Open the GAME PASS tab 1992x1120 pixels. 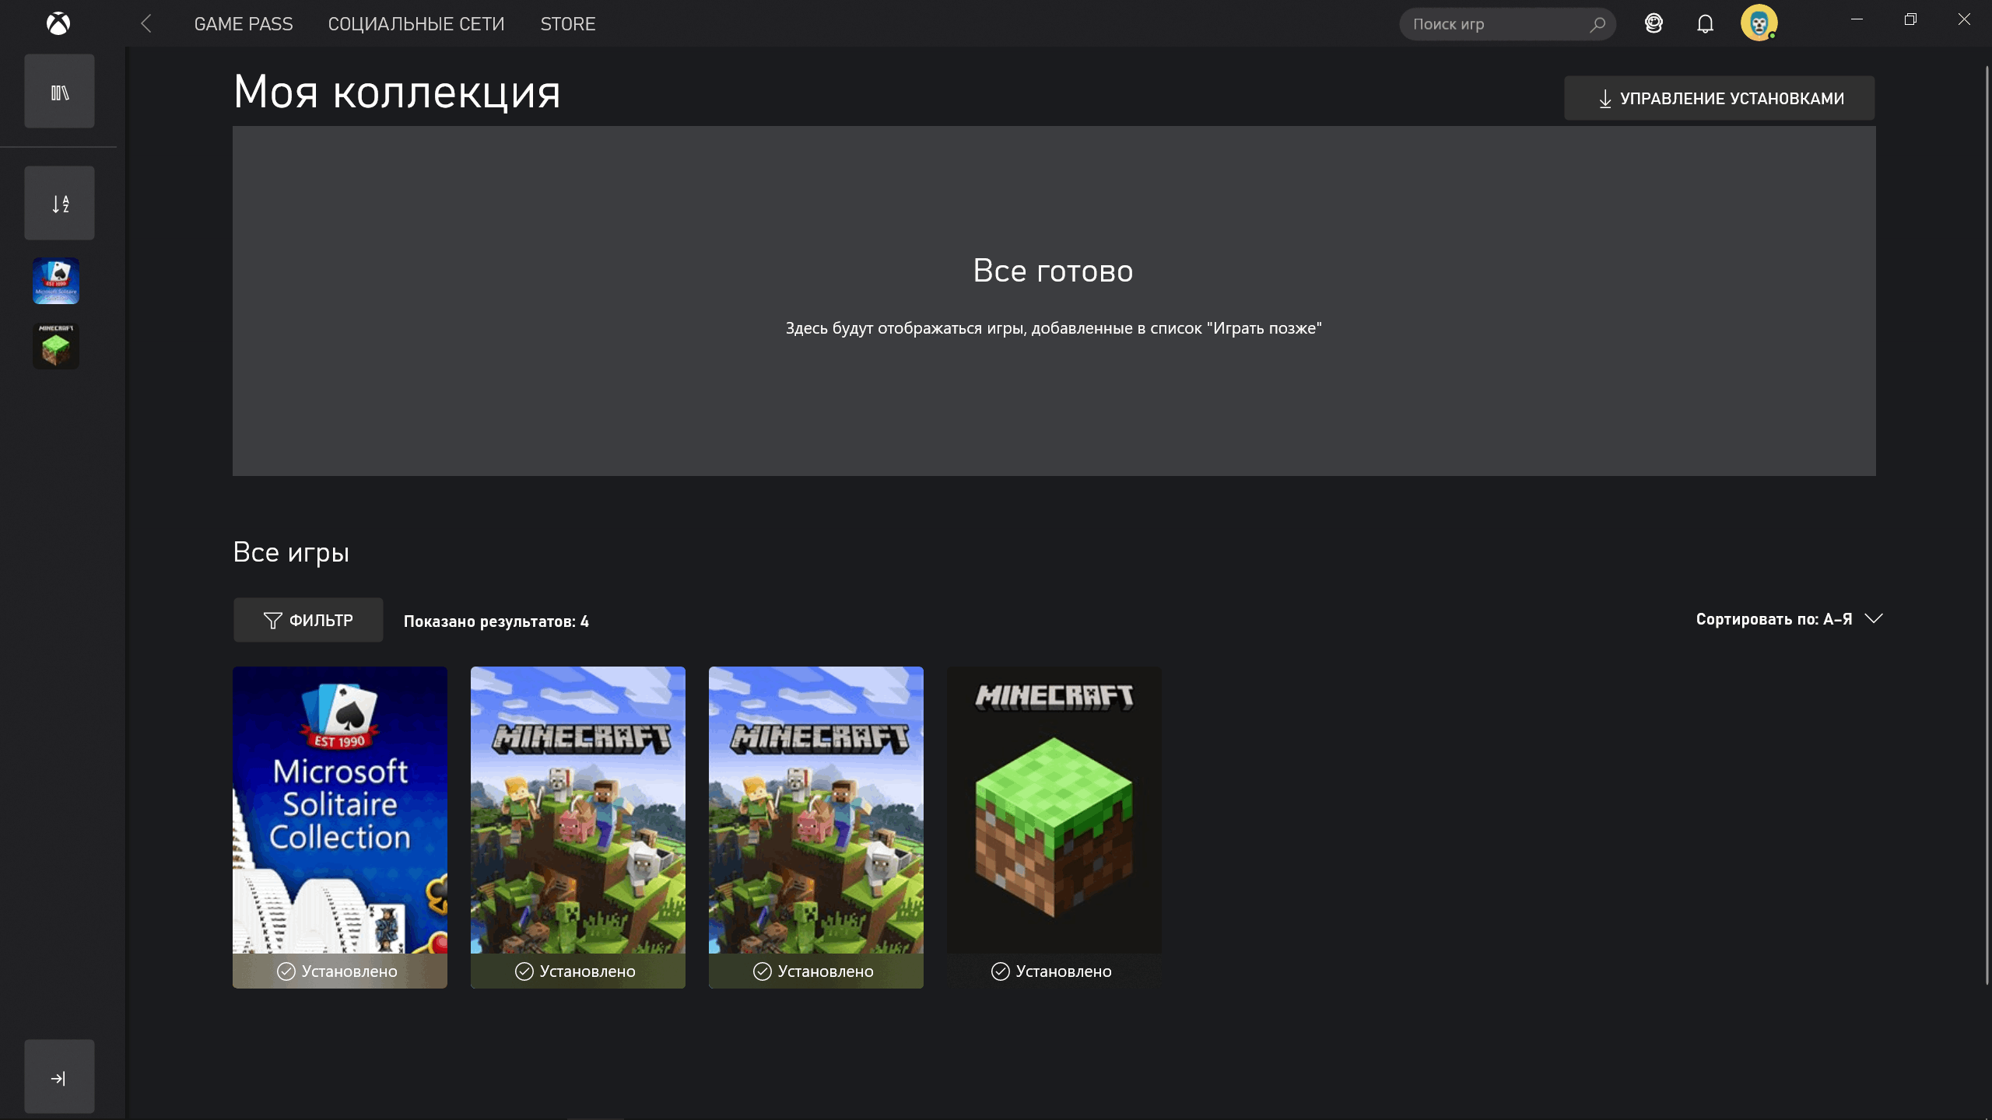pyautogui.click(x=244, y=24)
